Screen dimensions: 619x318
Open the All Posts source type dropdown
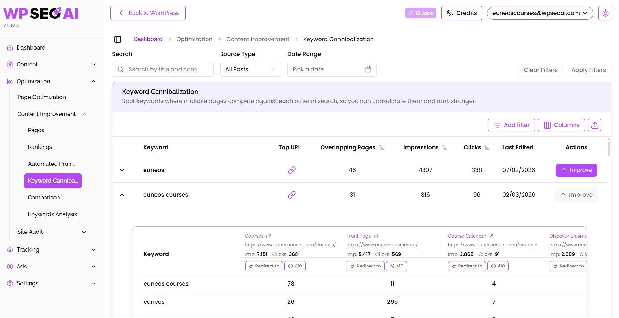tap(250, 69)
